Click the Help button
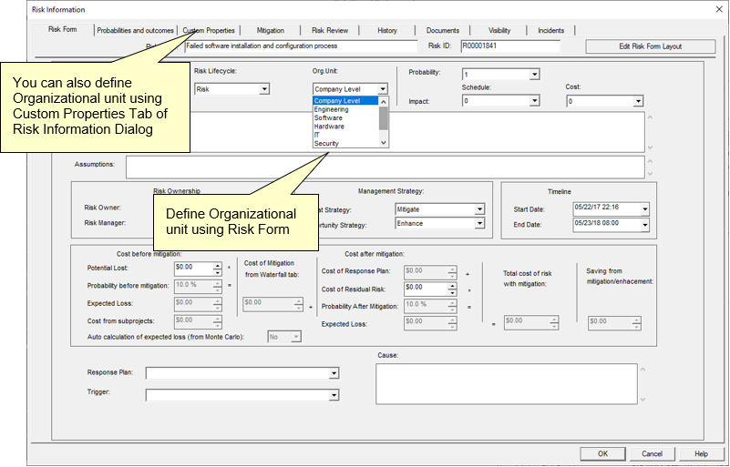 click(x=701, y=453)
